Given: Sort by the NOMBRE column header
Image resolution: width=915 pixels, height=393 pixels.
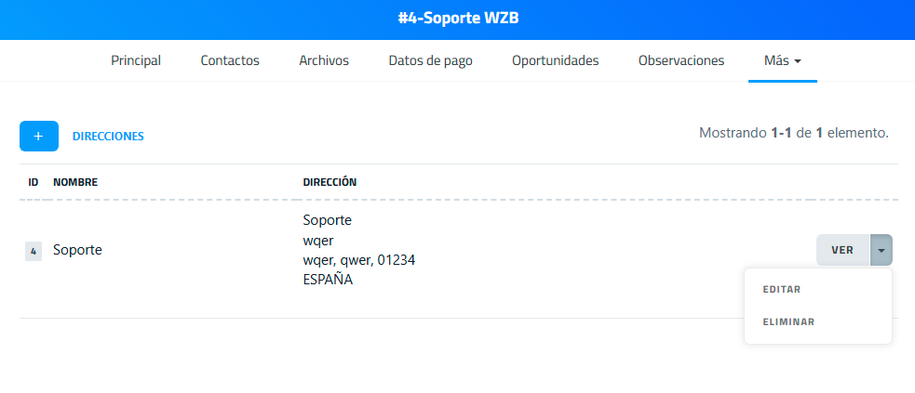Looking at the screenshot, I should point(75,182).
